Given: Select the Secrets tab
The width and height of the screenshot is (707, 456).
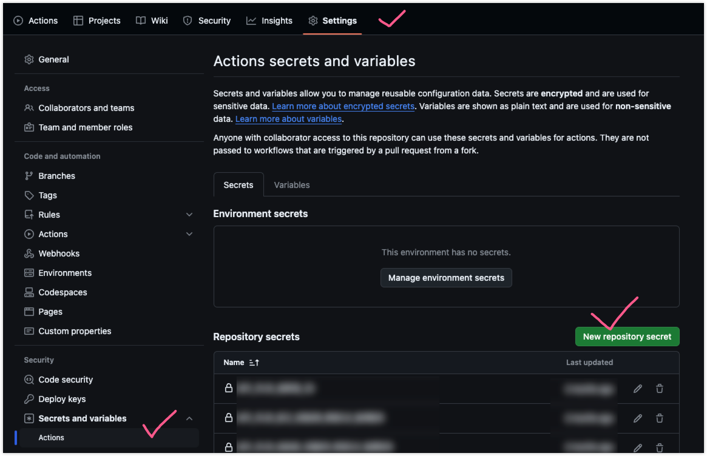Looking at the screenshot, I should click(x=238, y=185).
